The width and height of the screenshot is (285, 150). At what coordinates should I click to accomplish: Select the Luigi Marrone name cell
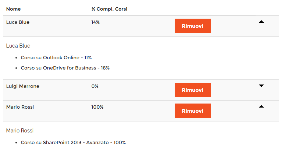click(23, 86)
